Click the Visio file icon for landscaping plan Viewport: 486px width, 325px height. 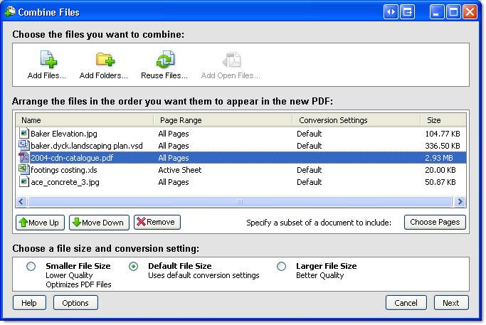click(x=23, y=145)
